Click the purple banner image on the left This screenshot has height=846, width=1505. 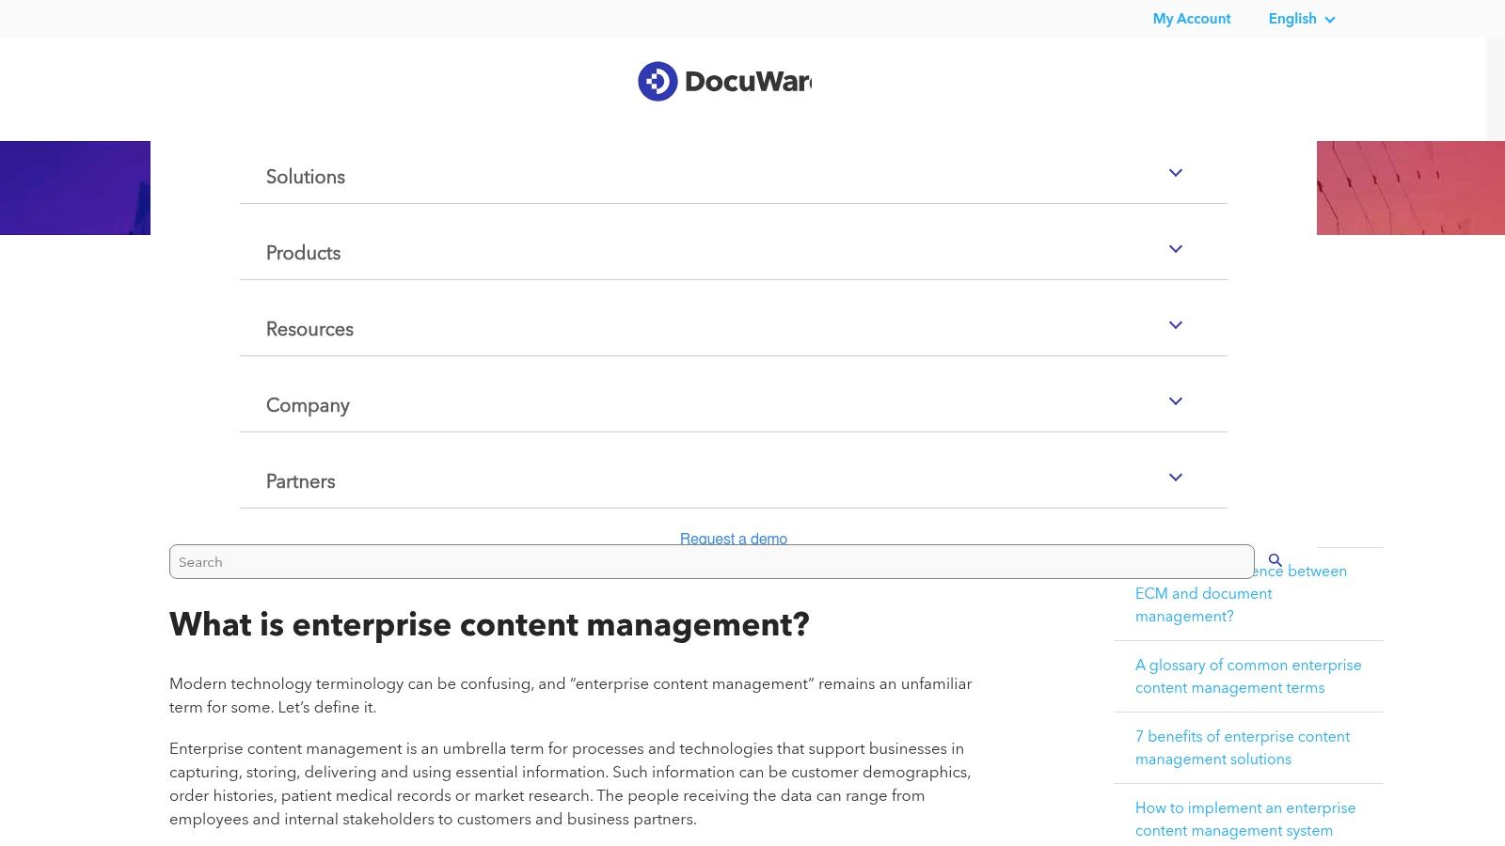point(74,188)
